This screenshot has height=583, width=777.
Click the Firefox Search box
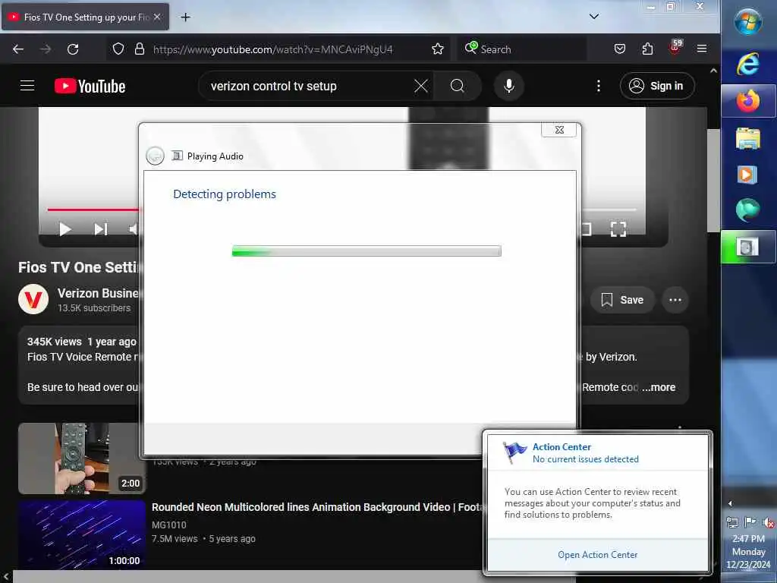click(523, 49)
